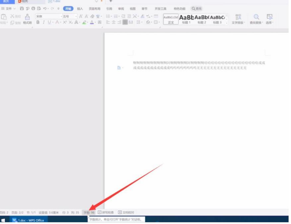Click the Redo arrow icon

point(52,8)
